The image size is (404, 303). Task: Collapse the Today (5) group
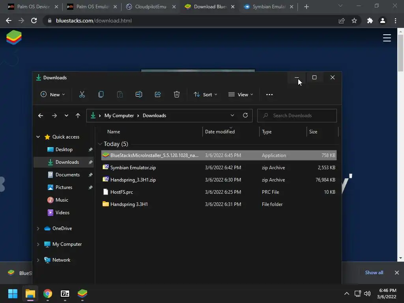[x=100, y=144]
